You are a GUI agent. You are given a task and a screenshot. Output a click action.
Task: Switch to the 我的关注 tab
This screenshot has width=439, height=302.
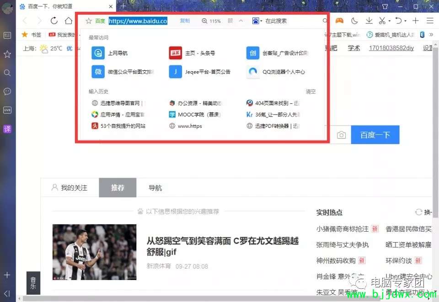[70, 188]
